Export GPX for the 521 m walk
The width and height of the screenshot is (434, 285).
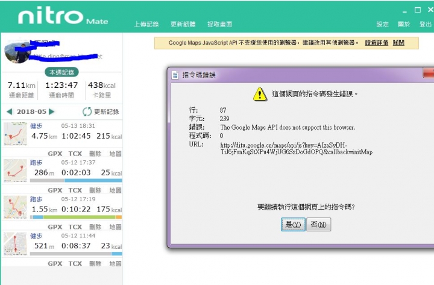coord(55,263)
